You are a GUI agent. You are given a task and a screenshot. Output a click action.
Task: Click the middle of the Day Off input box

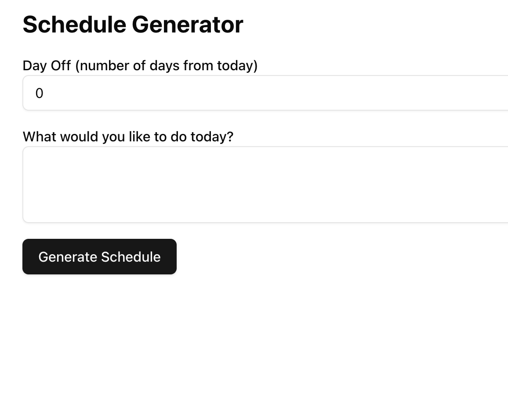[265, 93]
